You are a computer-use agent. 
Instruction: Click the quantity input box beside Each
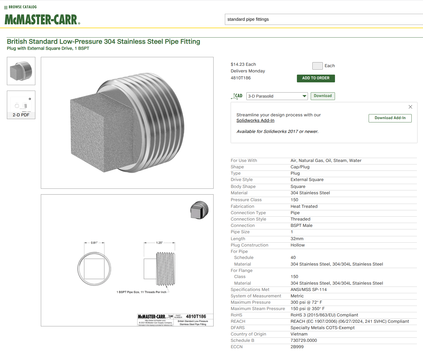[x=317, y=66]
